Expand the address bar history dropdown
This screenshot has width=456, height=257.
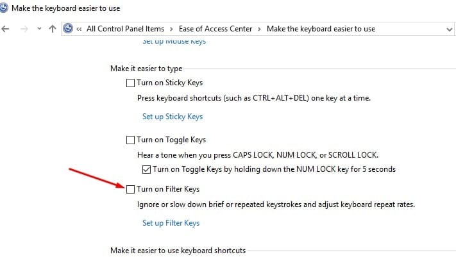[448, 29]
